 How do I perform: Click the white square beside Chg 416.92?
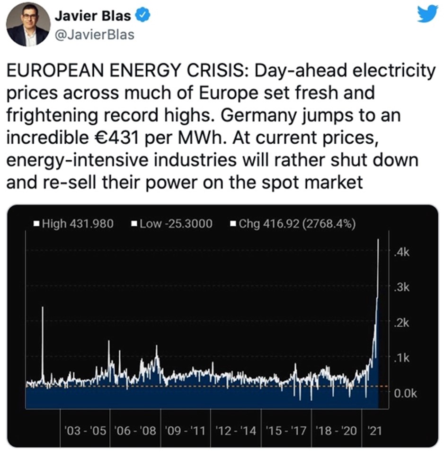(x=232, y=223)
